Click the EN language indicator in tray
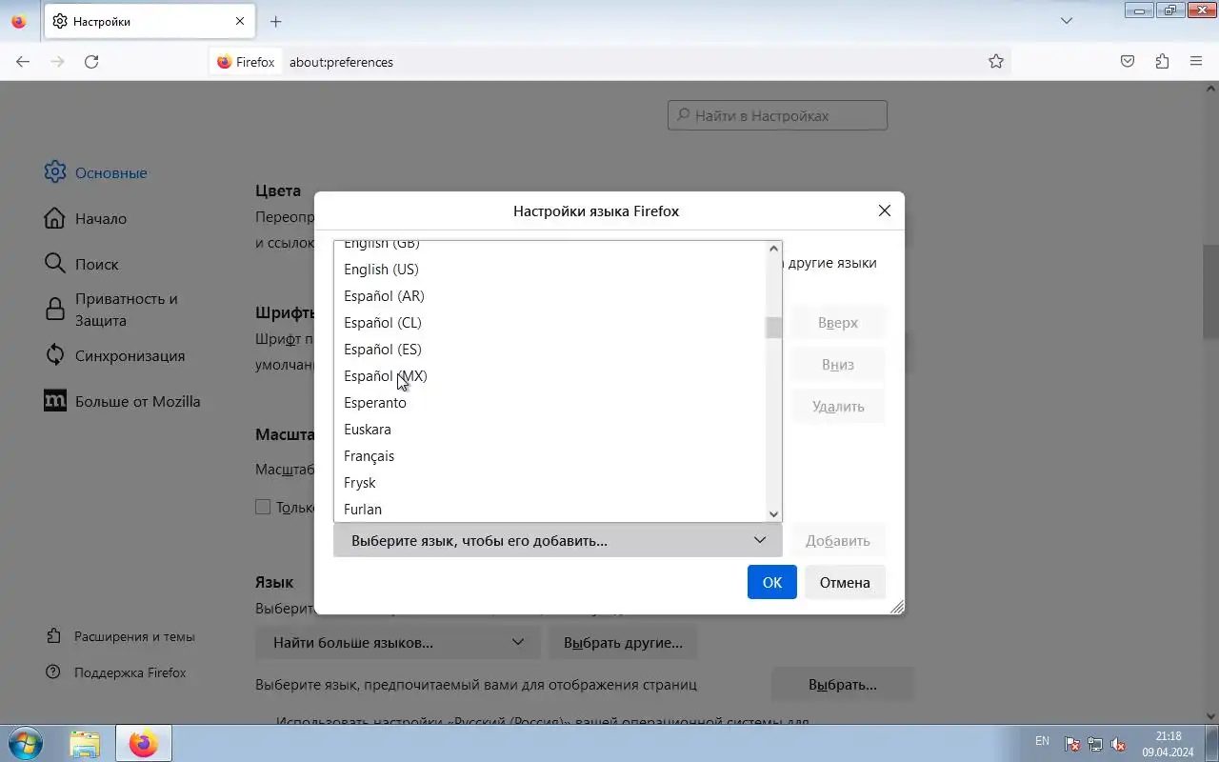The width and height of the screenshot is (1219, 762). coord(1042,741)
